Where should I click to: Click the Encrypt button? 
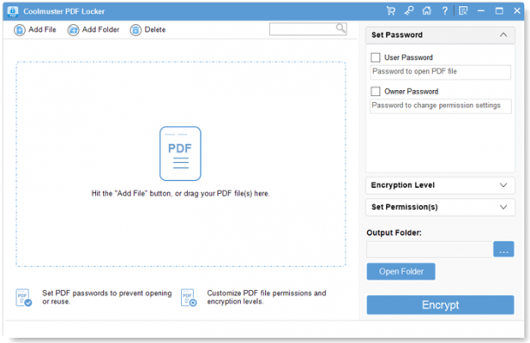(x=441, y=305)
